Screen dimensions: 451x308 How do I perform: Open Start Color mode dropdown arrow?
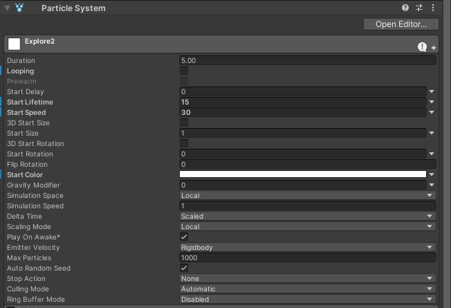pos(432,174)
